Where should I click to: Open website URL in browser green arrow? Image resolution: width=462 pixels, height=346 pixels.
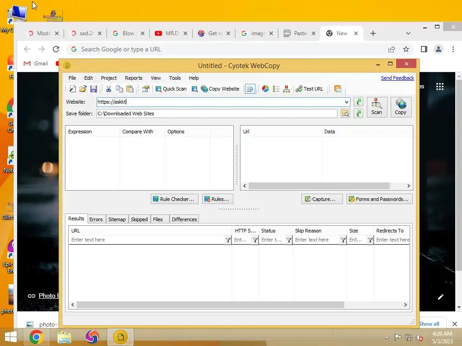point(358,102)
